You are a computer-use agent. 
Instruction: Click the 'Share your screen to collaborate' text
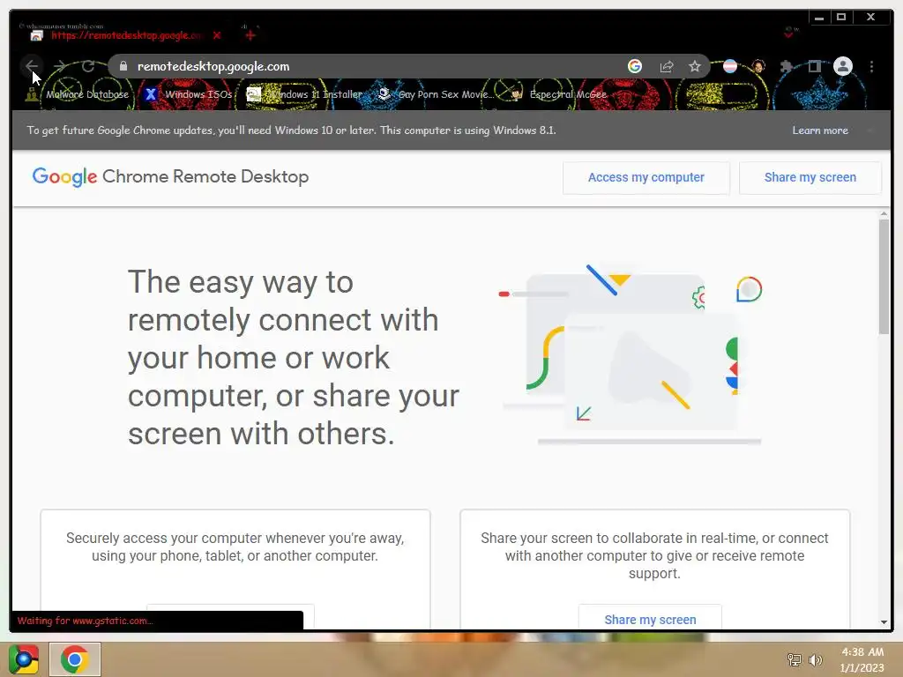coord(654,555)
